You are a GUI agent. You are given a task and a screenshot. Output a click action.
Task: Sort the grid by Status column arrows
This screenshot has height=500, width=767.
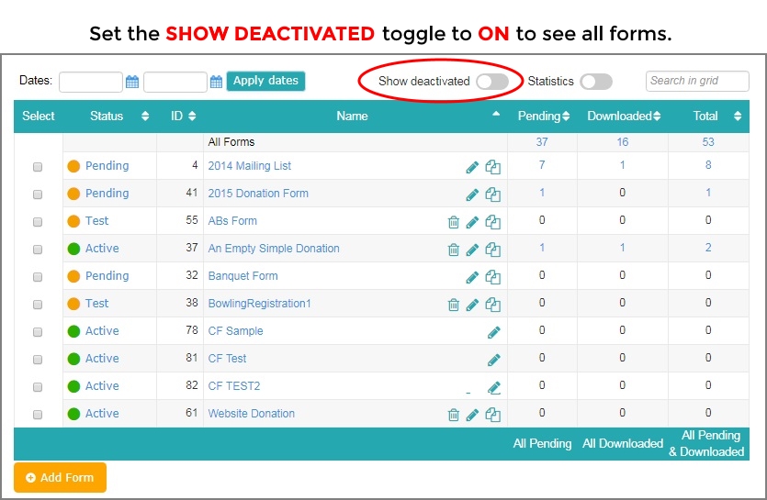tap(145, 116)
